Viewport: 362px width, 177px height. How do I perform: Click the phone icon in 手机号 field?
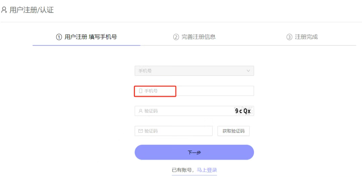[x=141, y=91]
